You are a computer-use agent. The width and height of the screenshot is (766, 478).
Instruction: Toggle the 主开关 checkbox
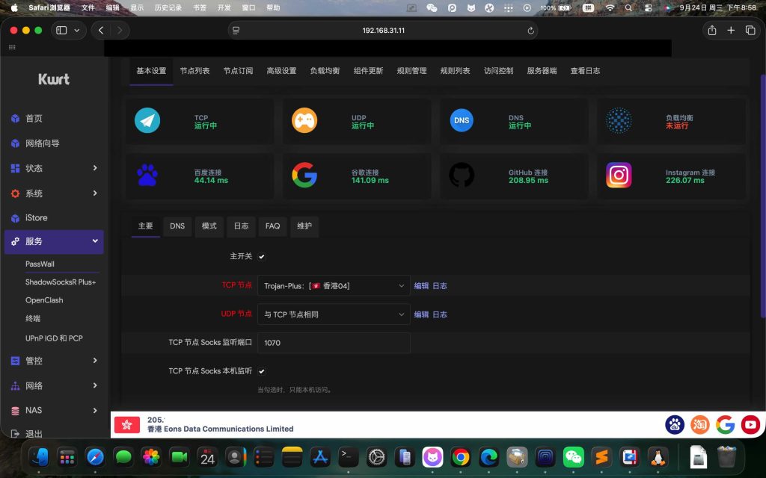262,257
